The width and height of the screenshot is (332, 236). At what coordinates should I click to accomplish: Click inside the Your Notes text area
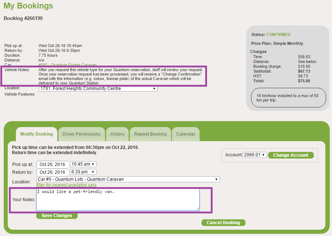click(x=118, y=200)
